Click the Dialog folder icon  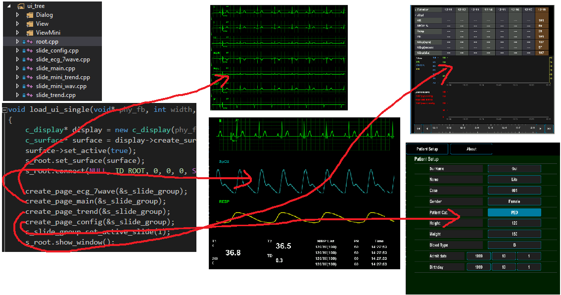[29, 15]
